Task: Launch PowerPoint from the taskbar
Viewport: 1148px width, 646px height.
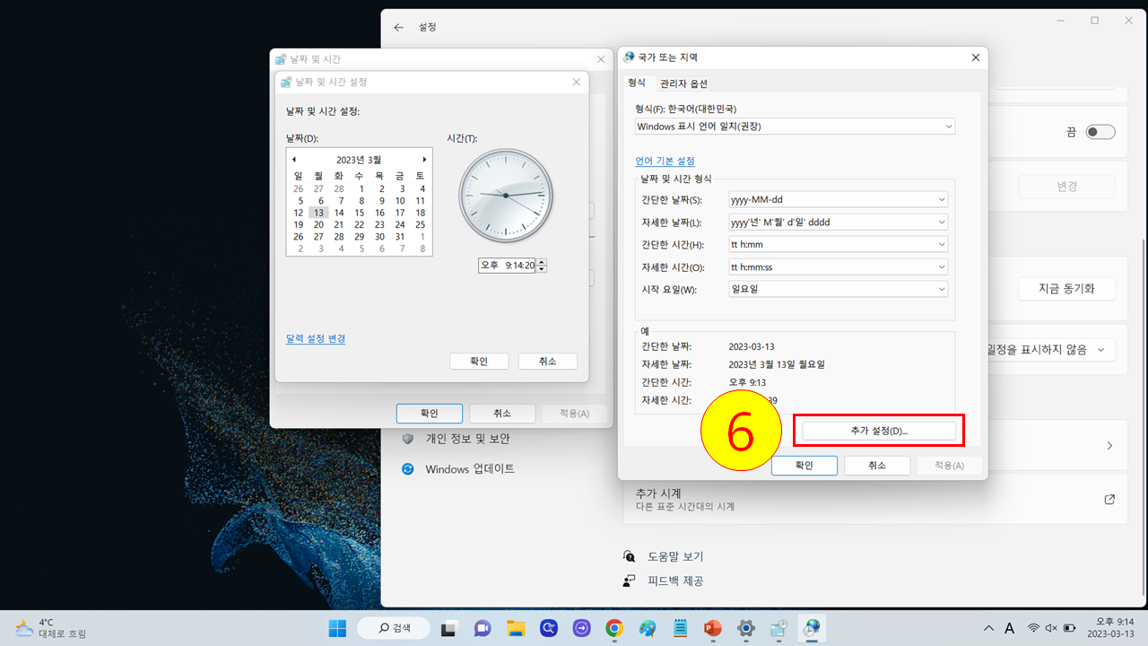Action: (x=712, y=628)
